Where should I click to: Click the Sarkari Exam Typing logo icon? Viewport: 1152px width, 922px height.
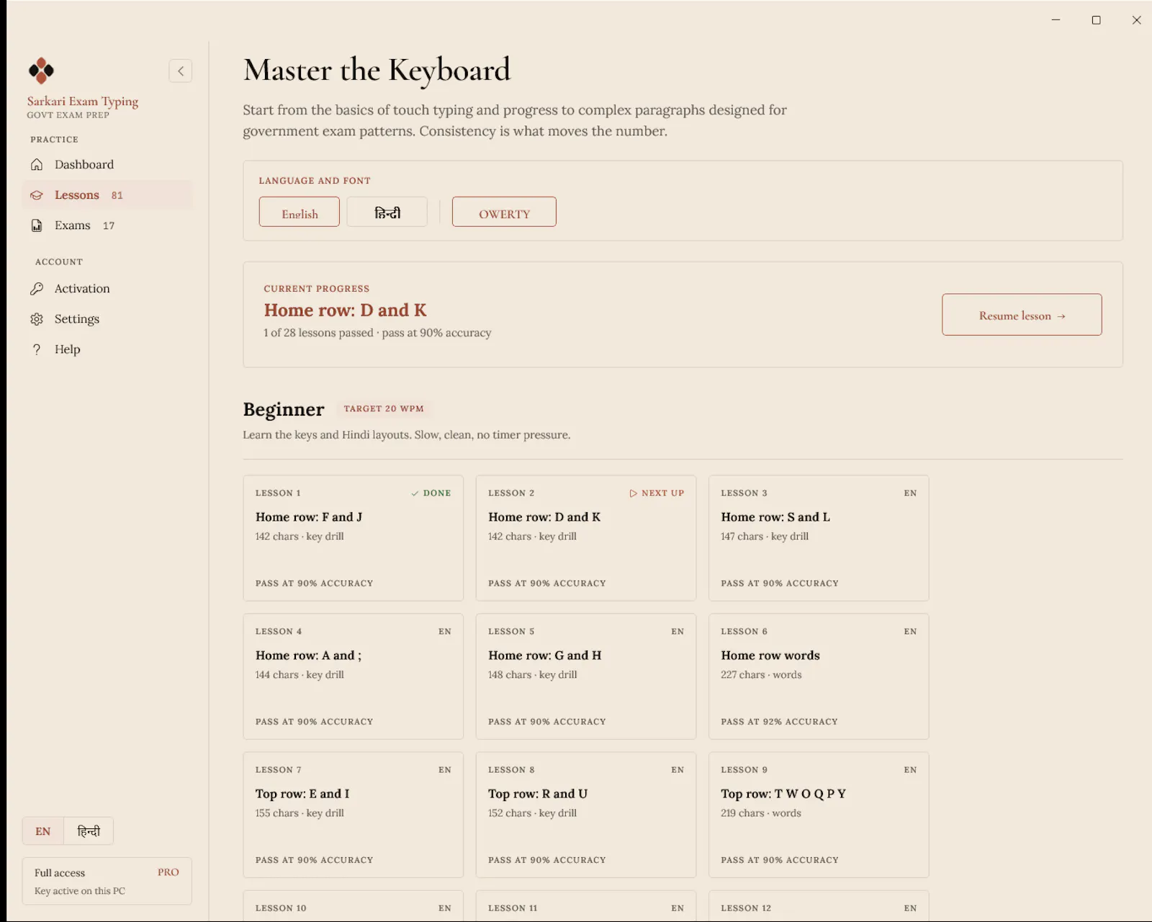(x=41, y=70)
